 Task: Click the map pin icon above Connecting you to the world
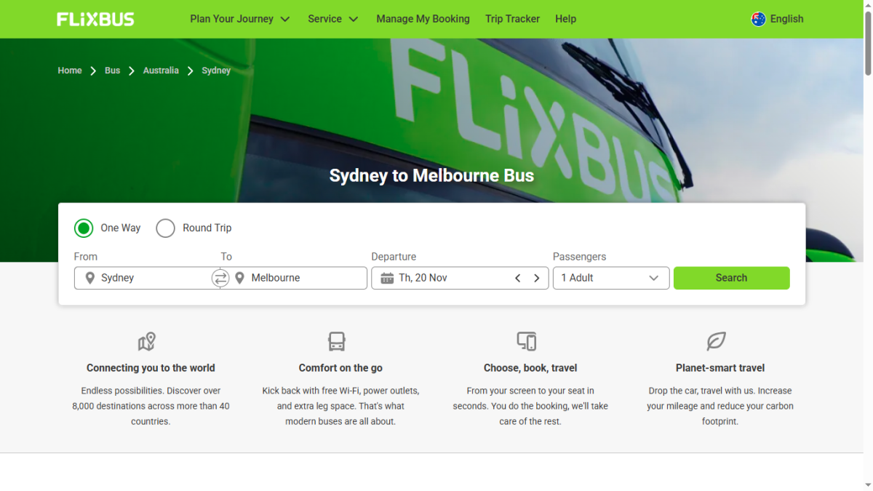pyautogui.click(x=146, y=341)
